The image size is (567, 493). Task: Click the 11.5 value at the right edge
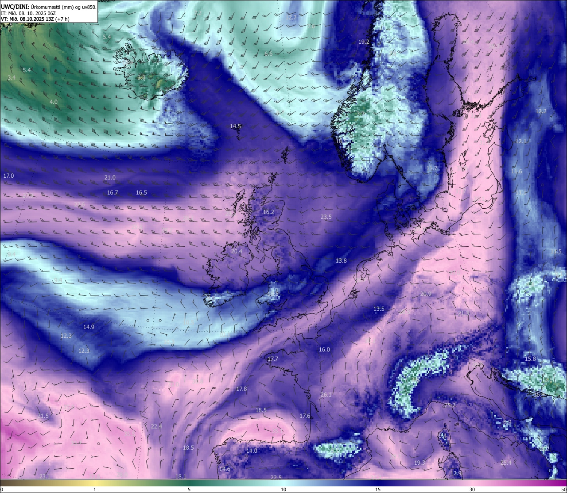point(556,251)
